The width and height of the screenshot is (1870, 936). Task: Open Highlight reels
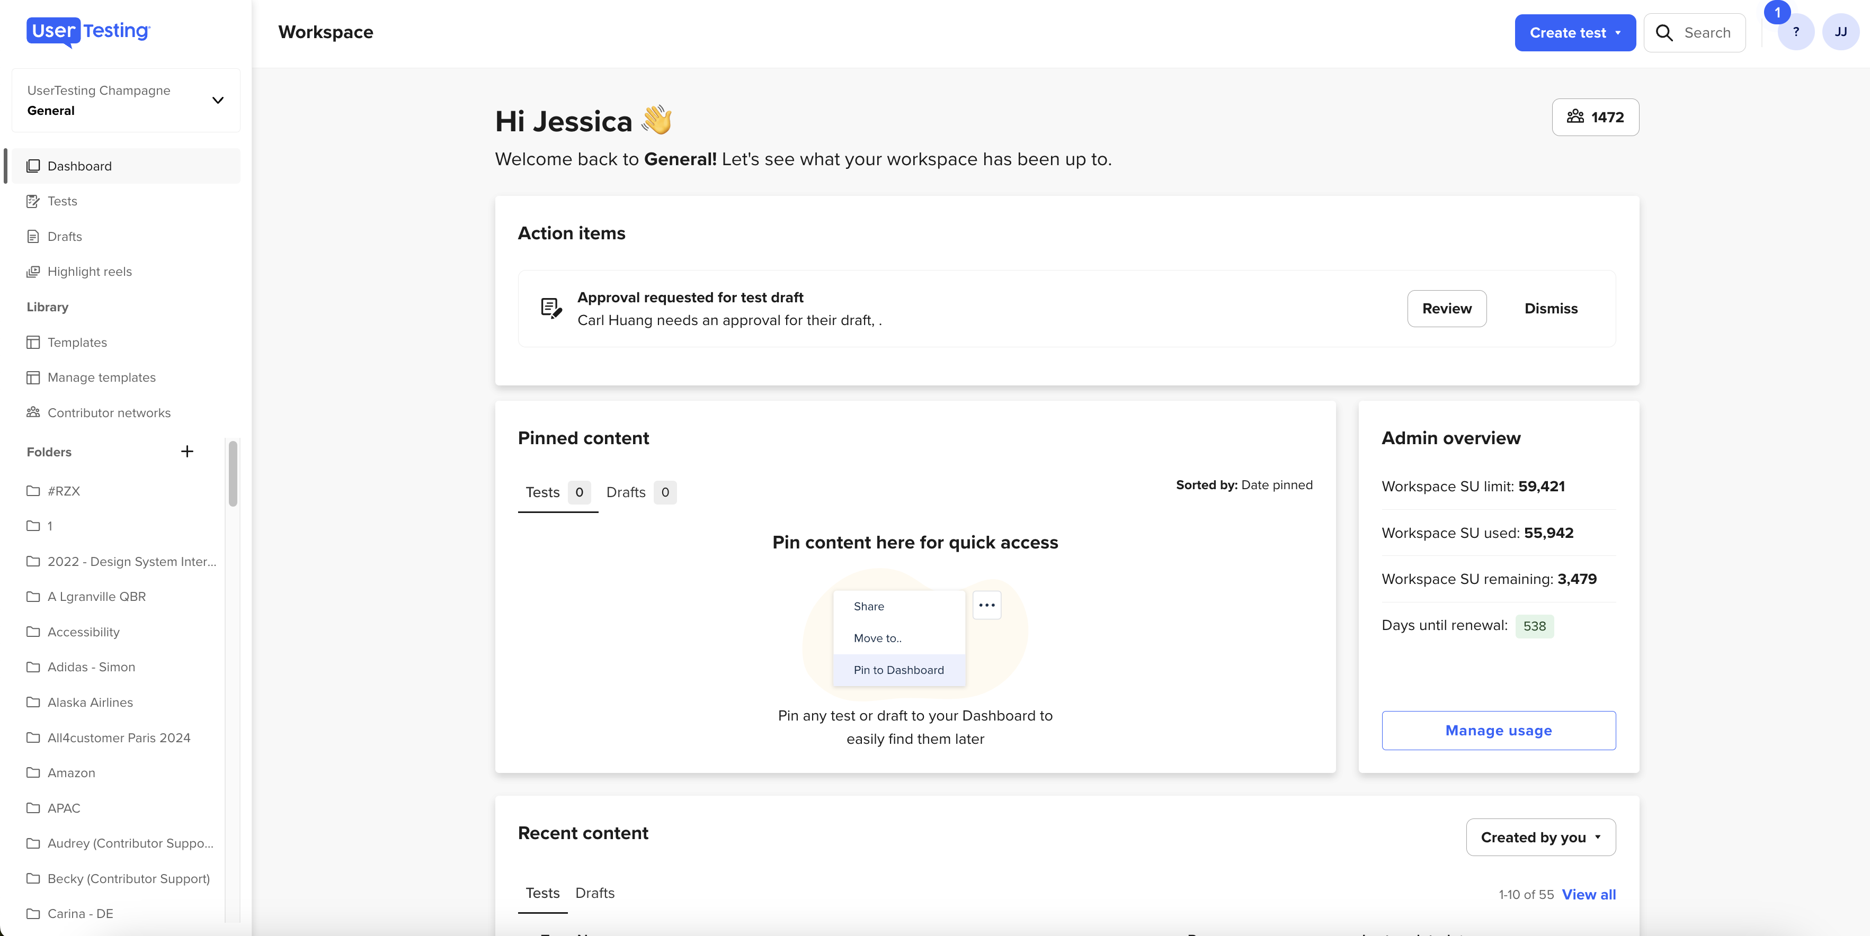[90, 272]
